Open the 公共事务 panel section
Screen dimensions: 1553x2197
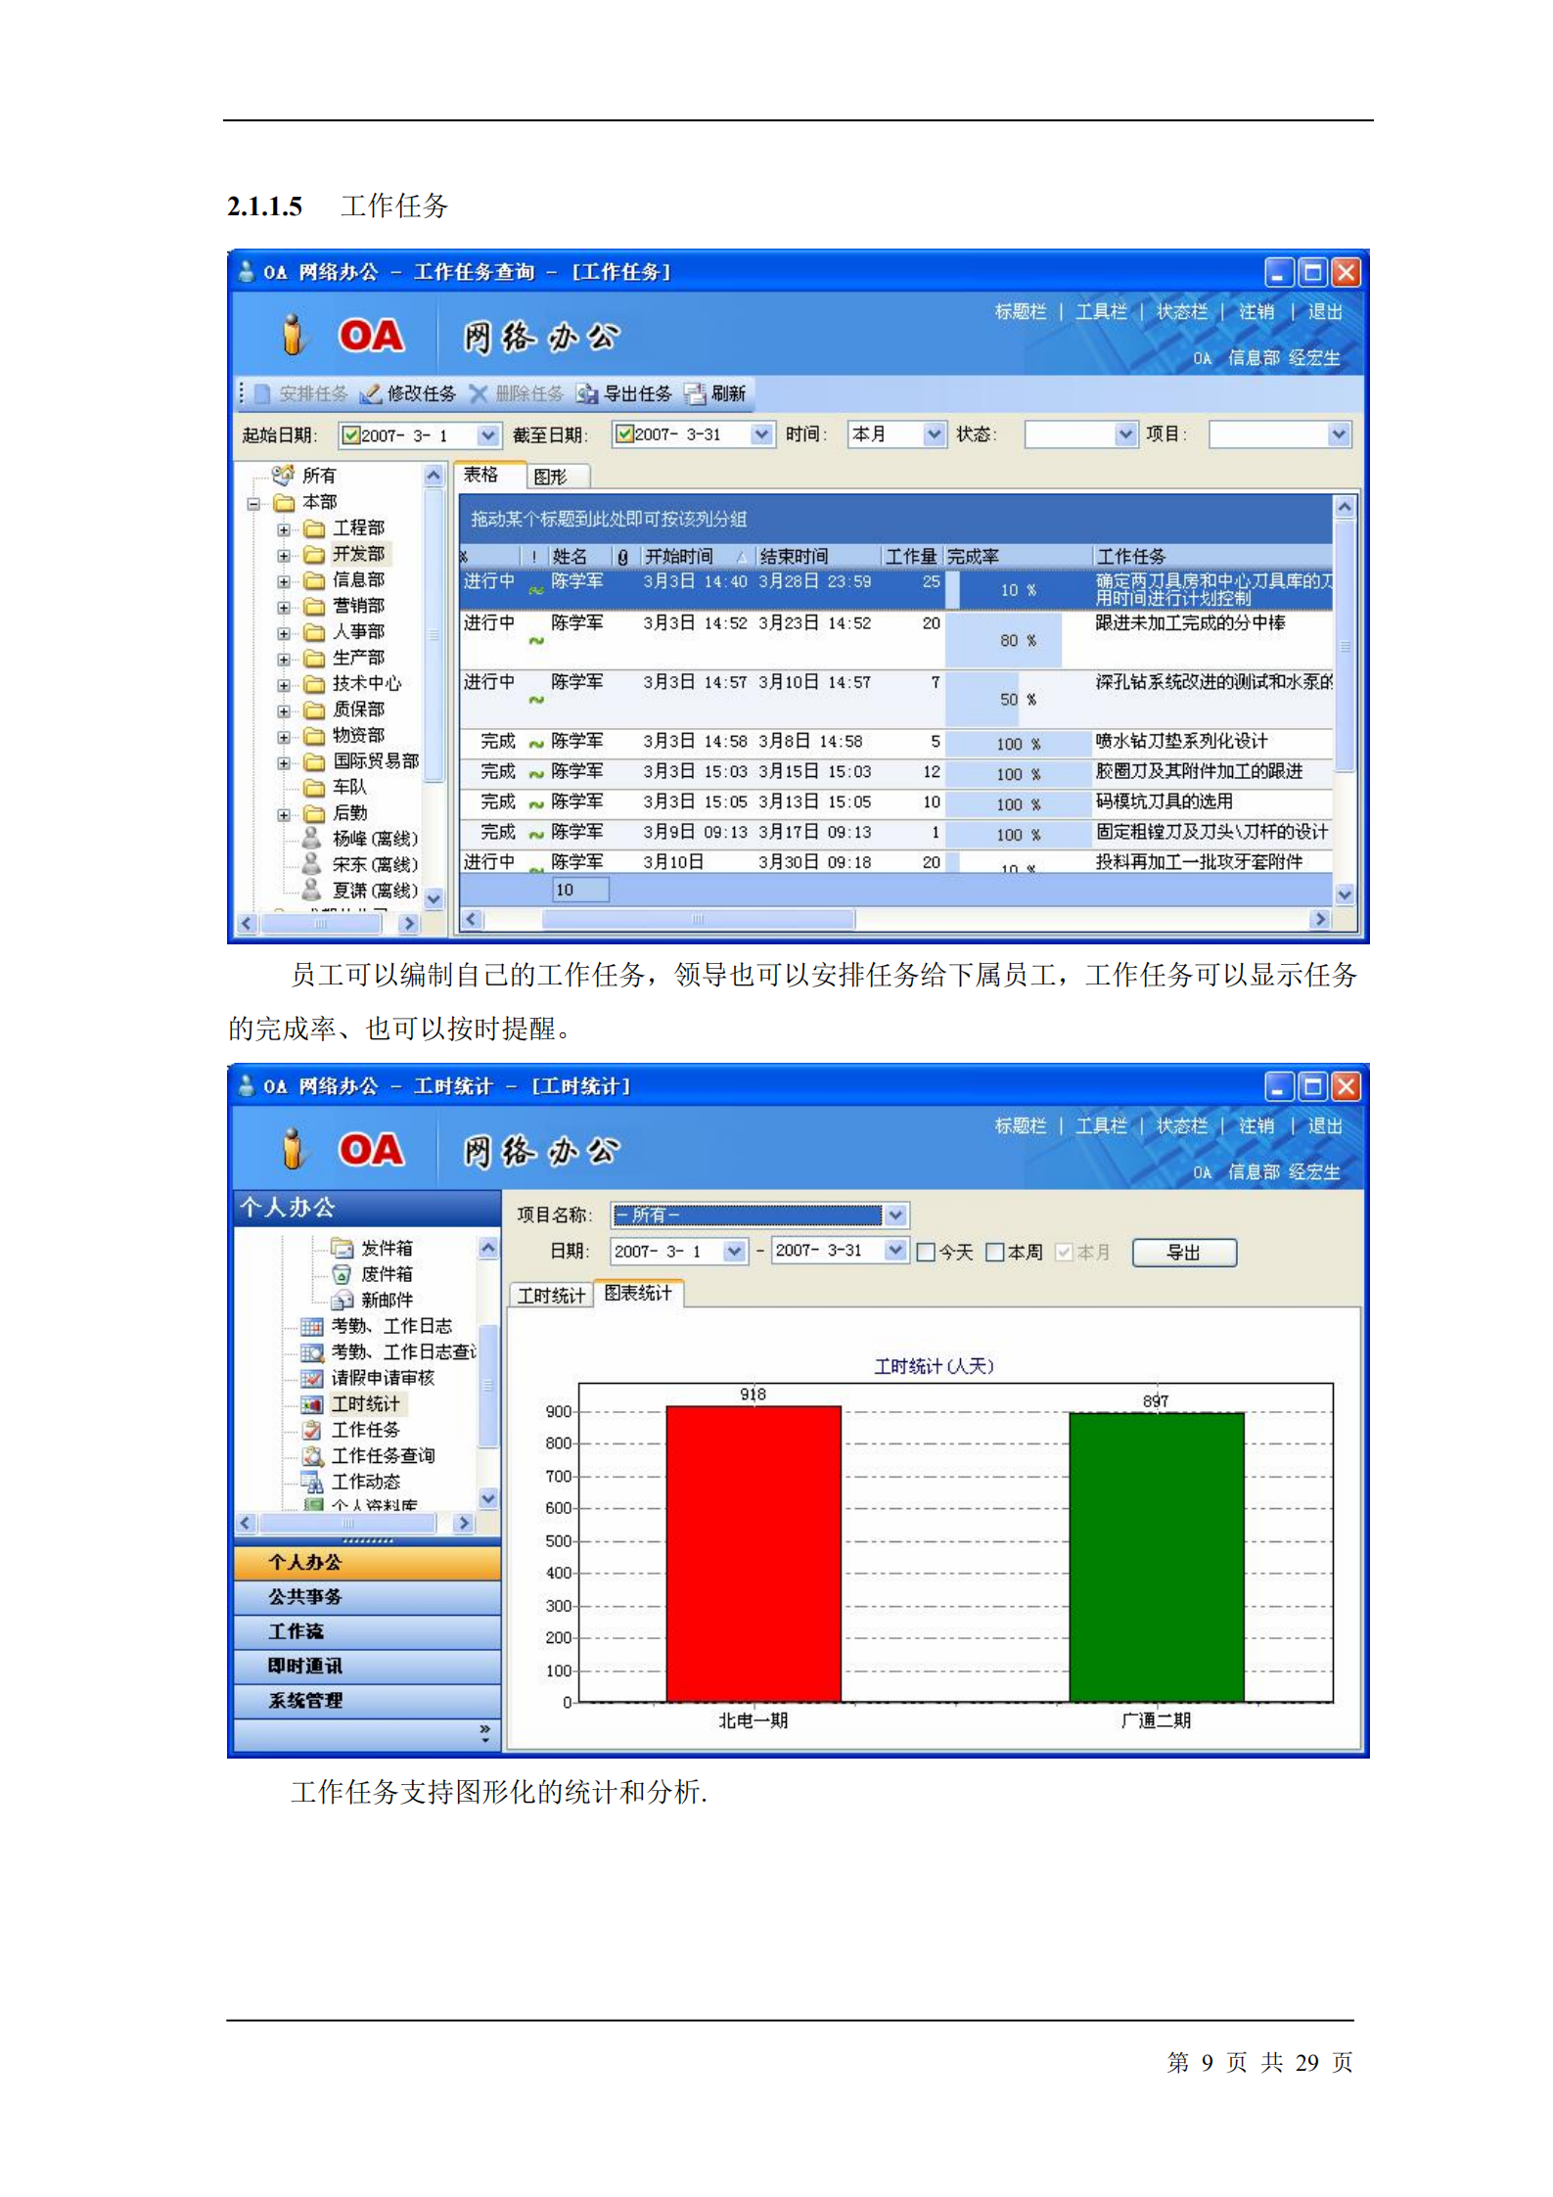(368, 1598)
